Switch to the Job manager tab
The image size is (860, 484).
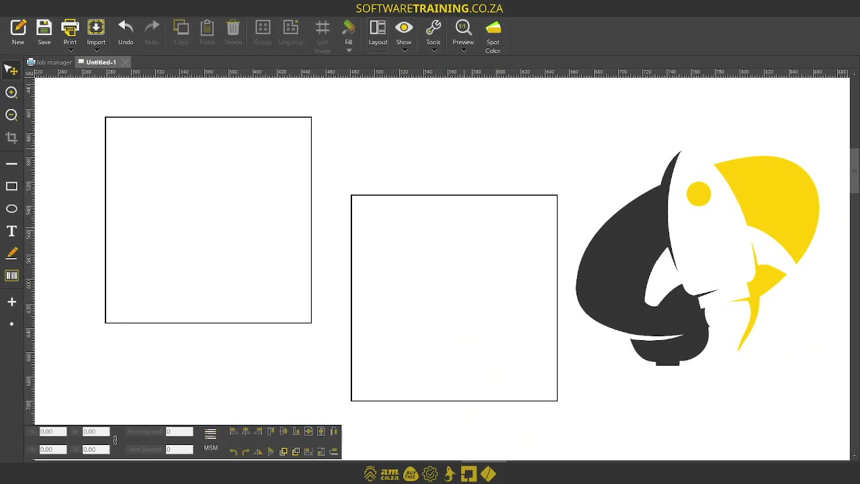[x=49, y=62]
